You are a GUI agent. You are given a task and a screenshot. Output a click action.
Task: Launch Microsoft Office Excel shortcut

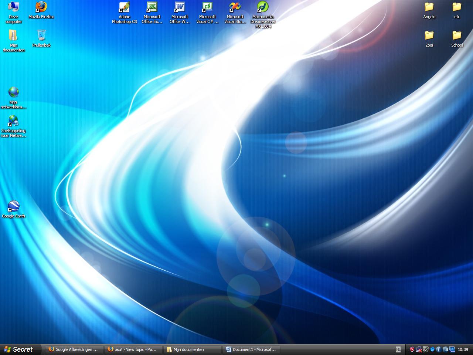pyautogui.click(x=152, y=12)
